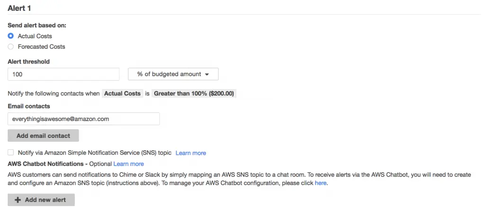This screenshot has height=214, width=485.
Task: Enable Notify via Amazon SNS topic checkbox
Action: (11, 152)
